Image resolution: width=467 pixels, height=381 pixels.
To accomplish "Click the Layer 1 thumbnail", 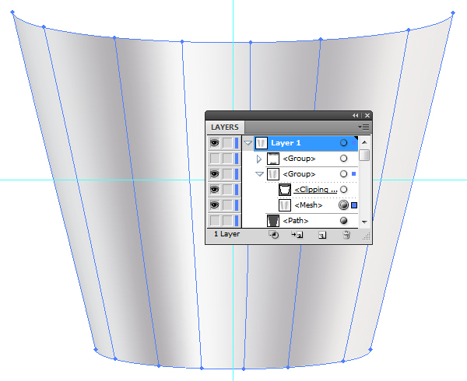I will click(x=262, y=143).
